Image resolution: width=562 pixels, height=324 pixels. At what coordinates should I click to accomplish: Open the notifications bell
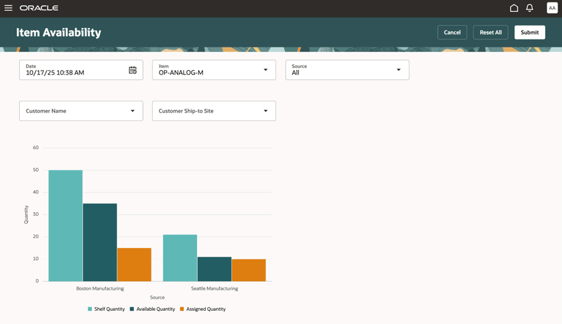click(530, 8)
